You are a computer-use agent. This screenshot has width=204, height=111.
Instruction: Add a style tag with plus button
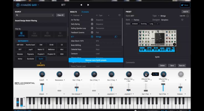point(157,24)
